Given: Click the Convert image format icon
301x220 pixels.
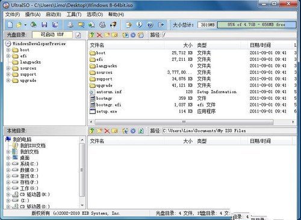Looking at the screenshot, I should [92, 25].
